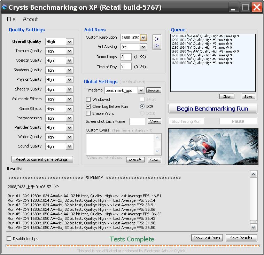Click the Results scroll up arrow
The image size is (264, 255).
(x=254, y=174)
